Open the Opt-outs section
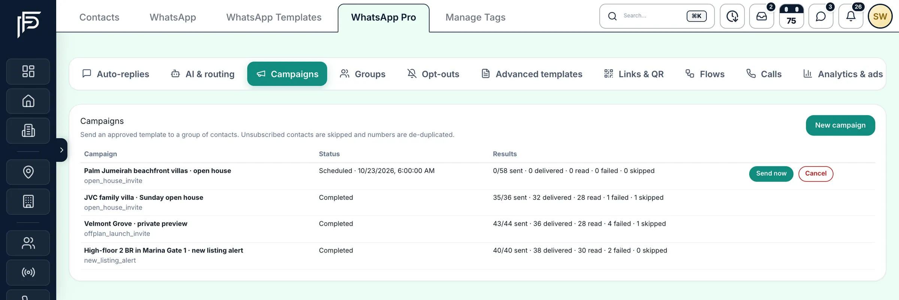 click(433, 74)
